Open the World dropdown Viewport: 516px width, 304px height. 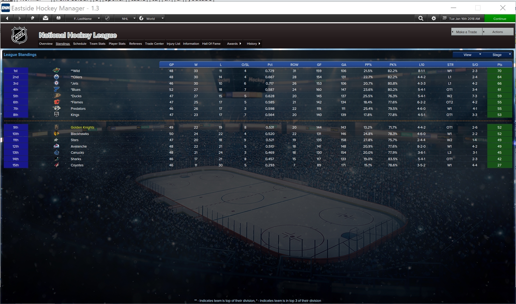pyautogui.click(x=152, y=18)
